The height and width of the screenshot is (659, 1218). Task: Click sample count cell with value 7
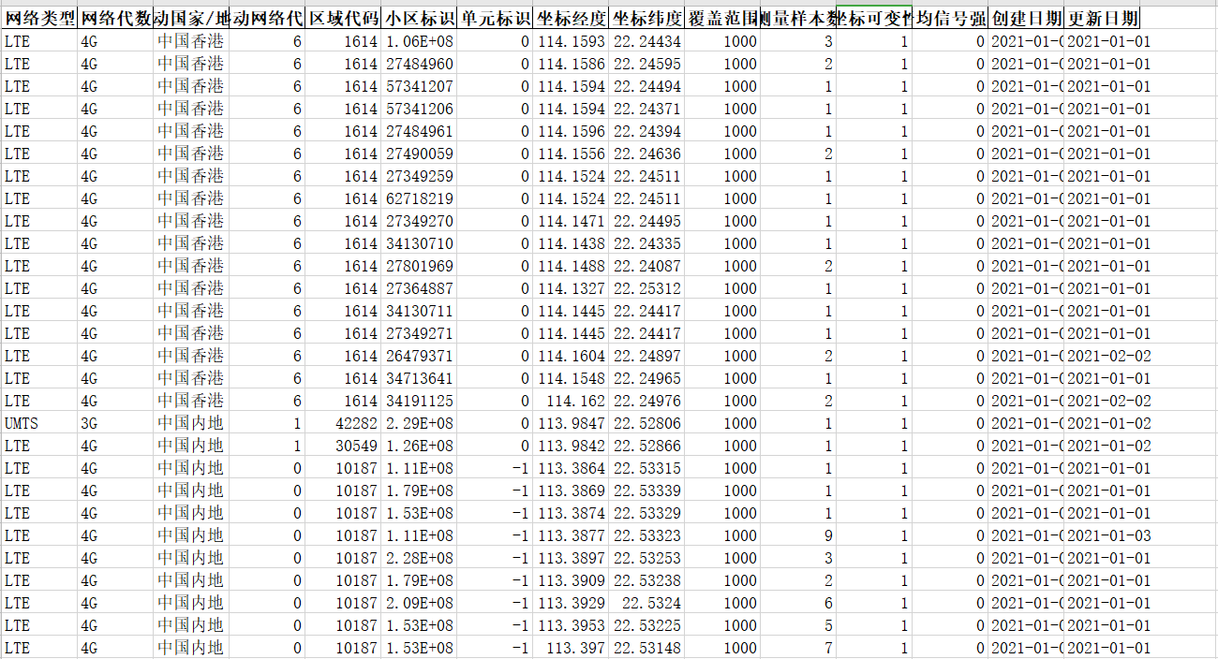(798, 648)
